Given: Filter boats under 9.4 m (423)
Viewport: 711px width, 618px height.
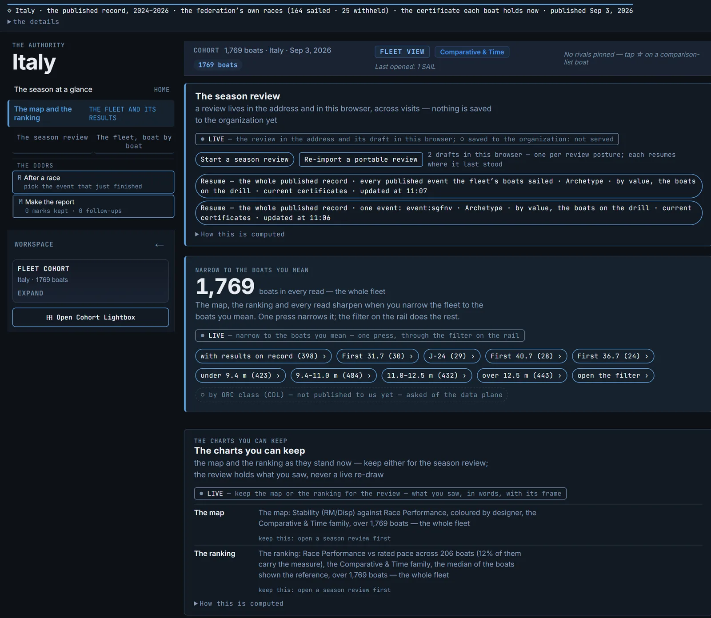Looking at the screenshot, I should tap(240, 375).
